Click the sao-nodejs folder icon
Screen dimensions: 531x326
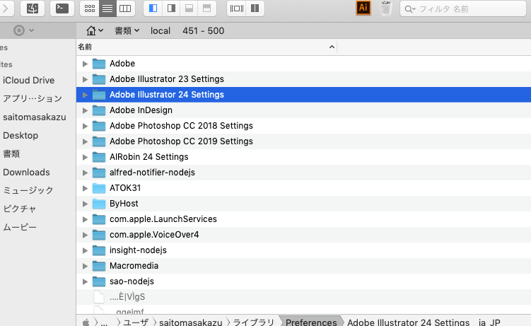99,281
